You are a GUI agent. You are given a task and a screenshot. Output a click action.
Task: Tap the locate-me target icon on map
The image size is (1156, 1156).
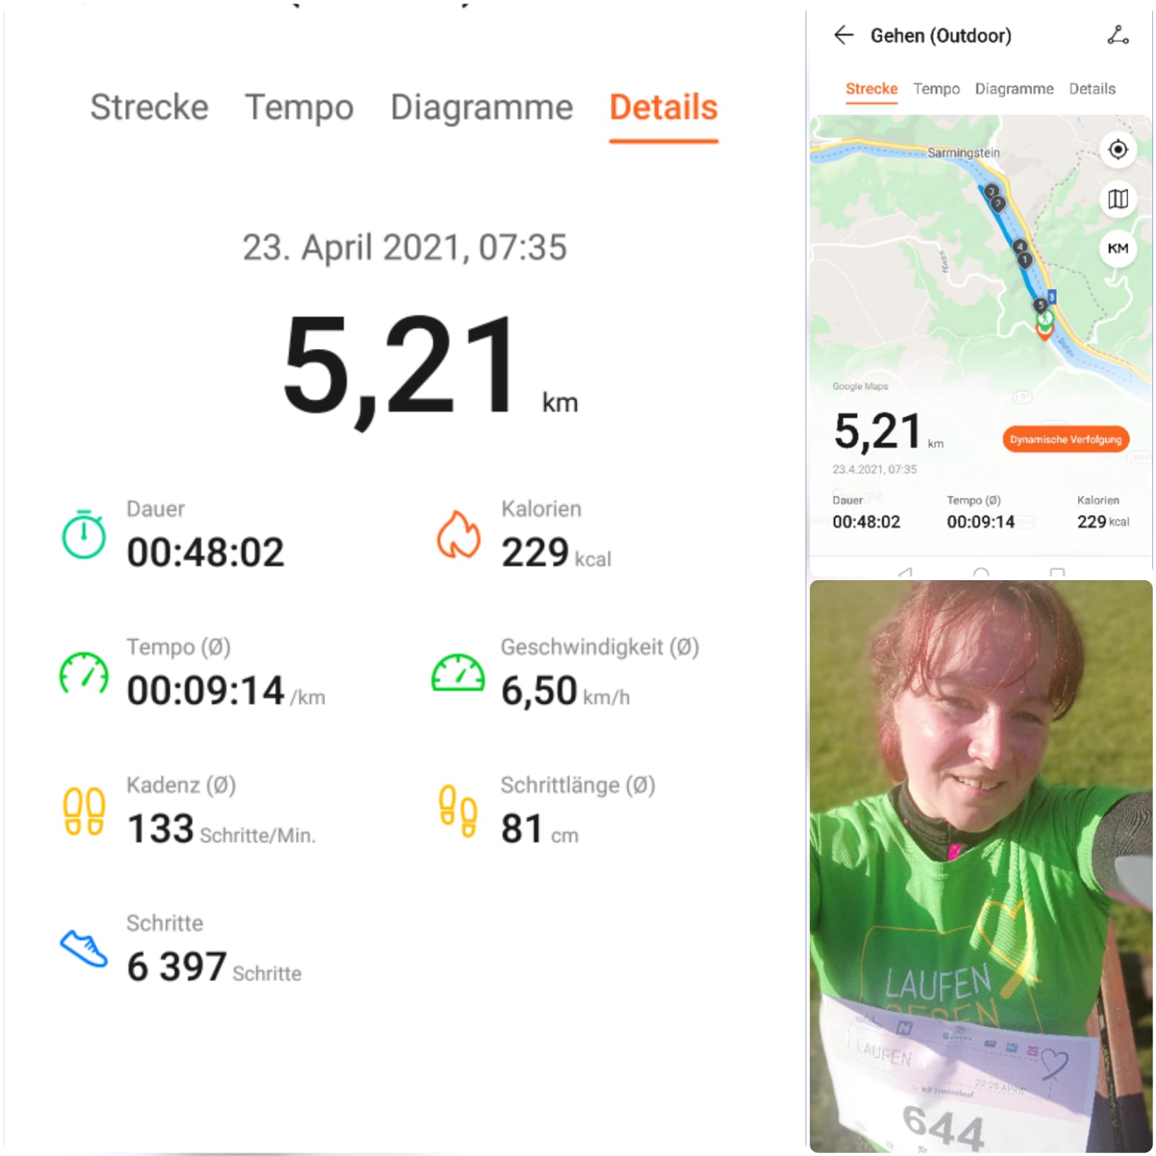(x=1118, y=150)
